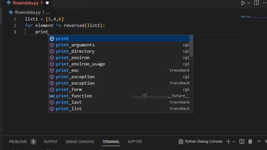Click the method icon beside print_arguments

[52, 45]
